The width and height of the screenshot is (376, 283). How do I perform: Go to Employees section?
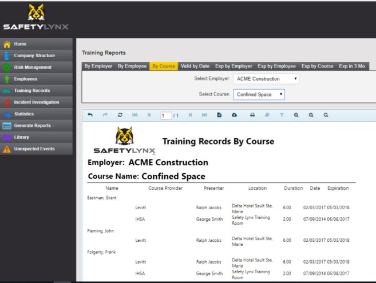tap(36, 79)
